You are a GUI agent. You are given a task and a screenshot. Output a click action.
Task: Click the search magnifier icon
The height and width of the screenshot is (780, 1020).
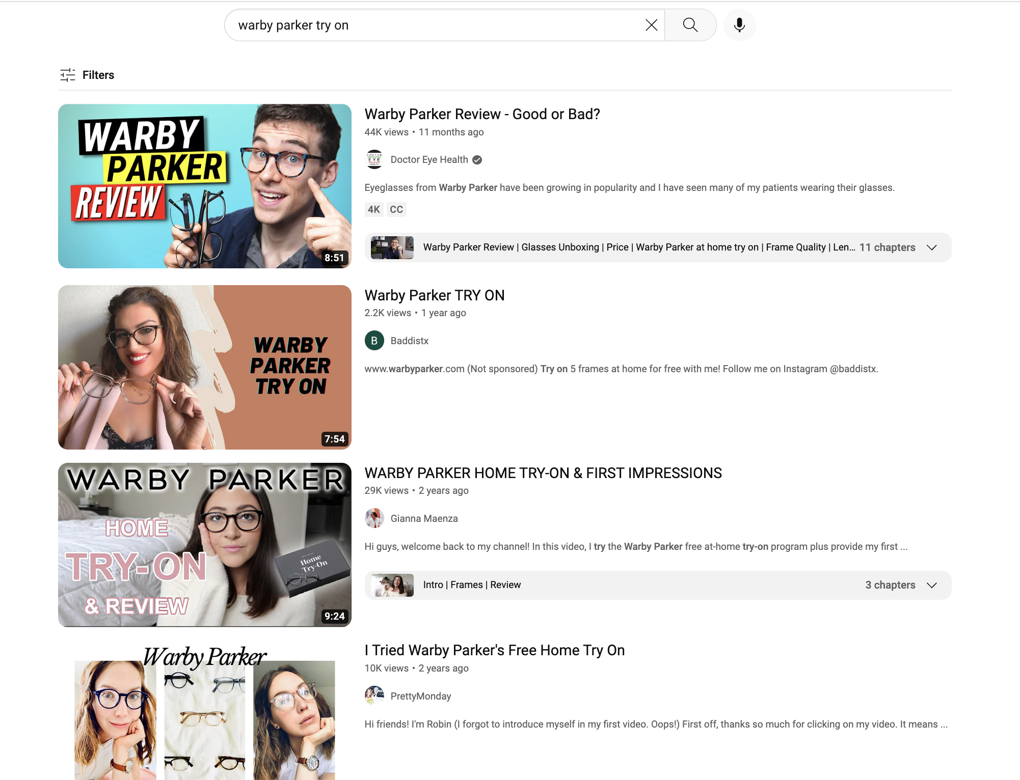point(690,24)
